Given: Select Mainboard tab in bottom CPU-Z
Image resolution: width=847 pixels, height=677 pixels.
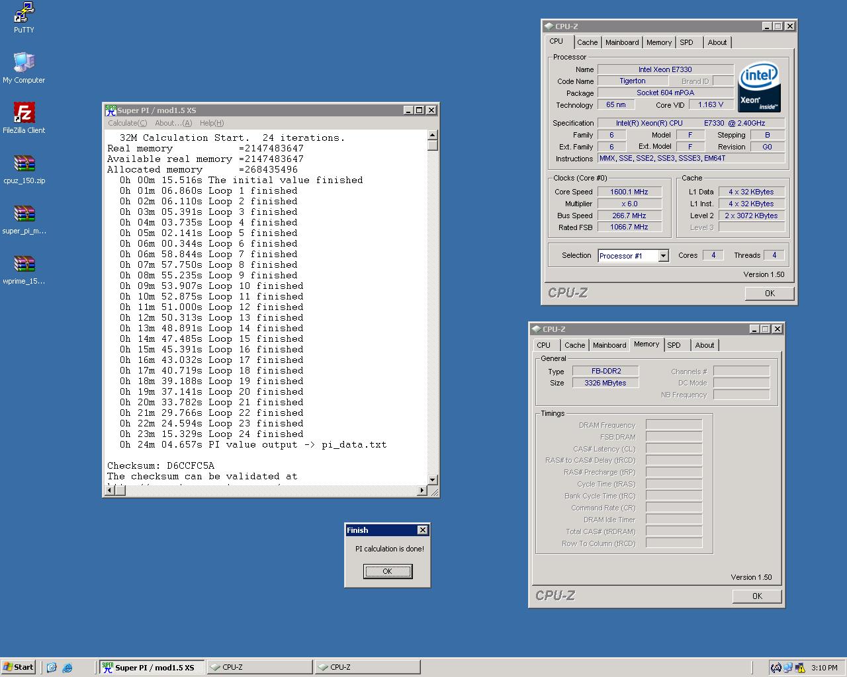Looking at the screenshot, I should point(609,345).
